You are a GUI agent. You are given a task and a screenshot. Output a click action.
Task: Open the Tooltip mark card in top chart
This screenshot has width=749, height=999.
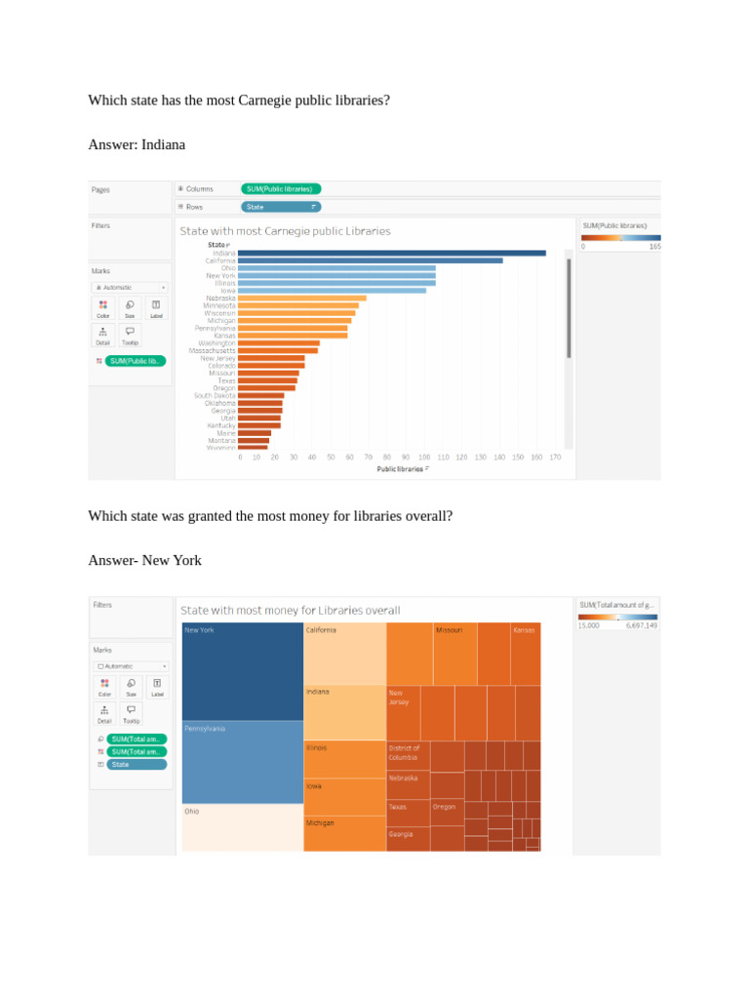point(130,336)
